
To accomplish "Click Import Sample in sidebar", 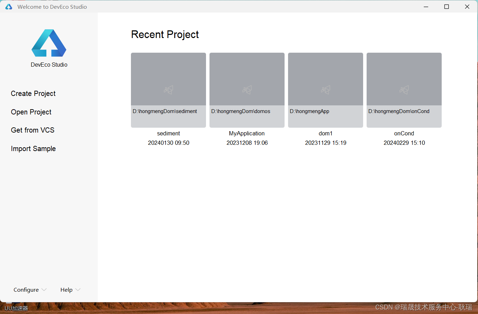I will pyautogui.click(x=33, y=149).
